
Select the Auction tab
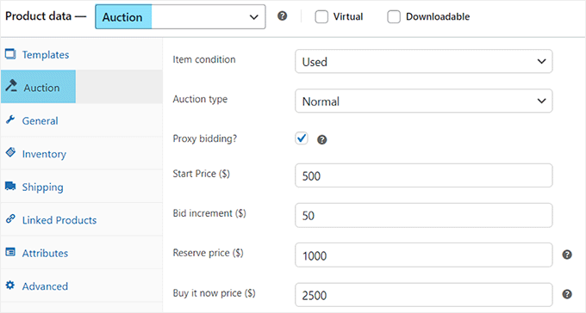(82, 87)
